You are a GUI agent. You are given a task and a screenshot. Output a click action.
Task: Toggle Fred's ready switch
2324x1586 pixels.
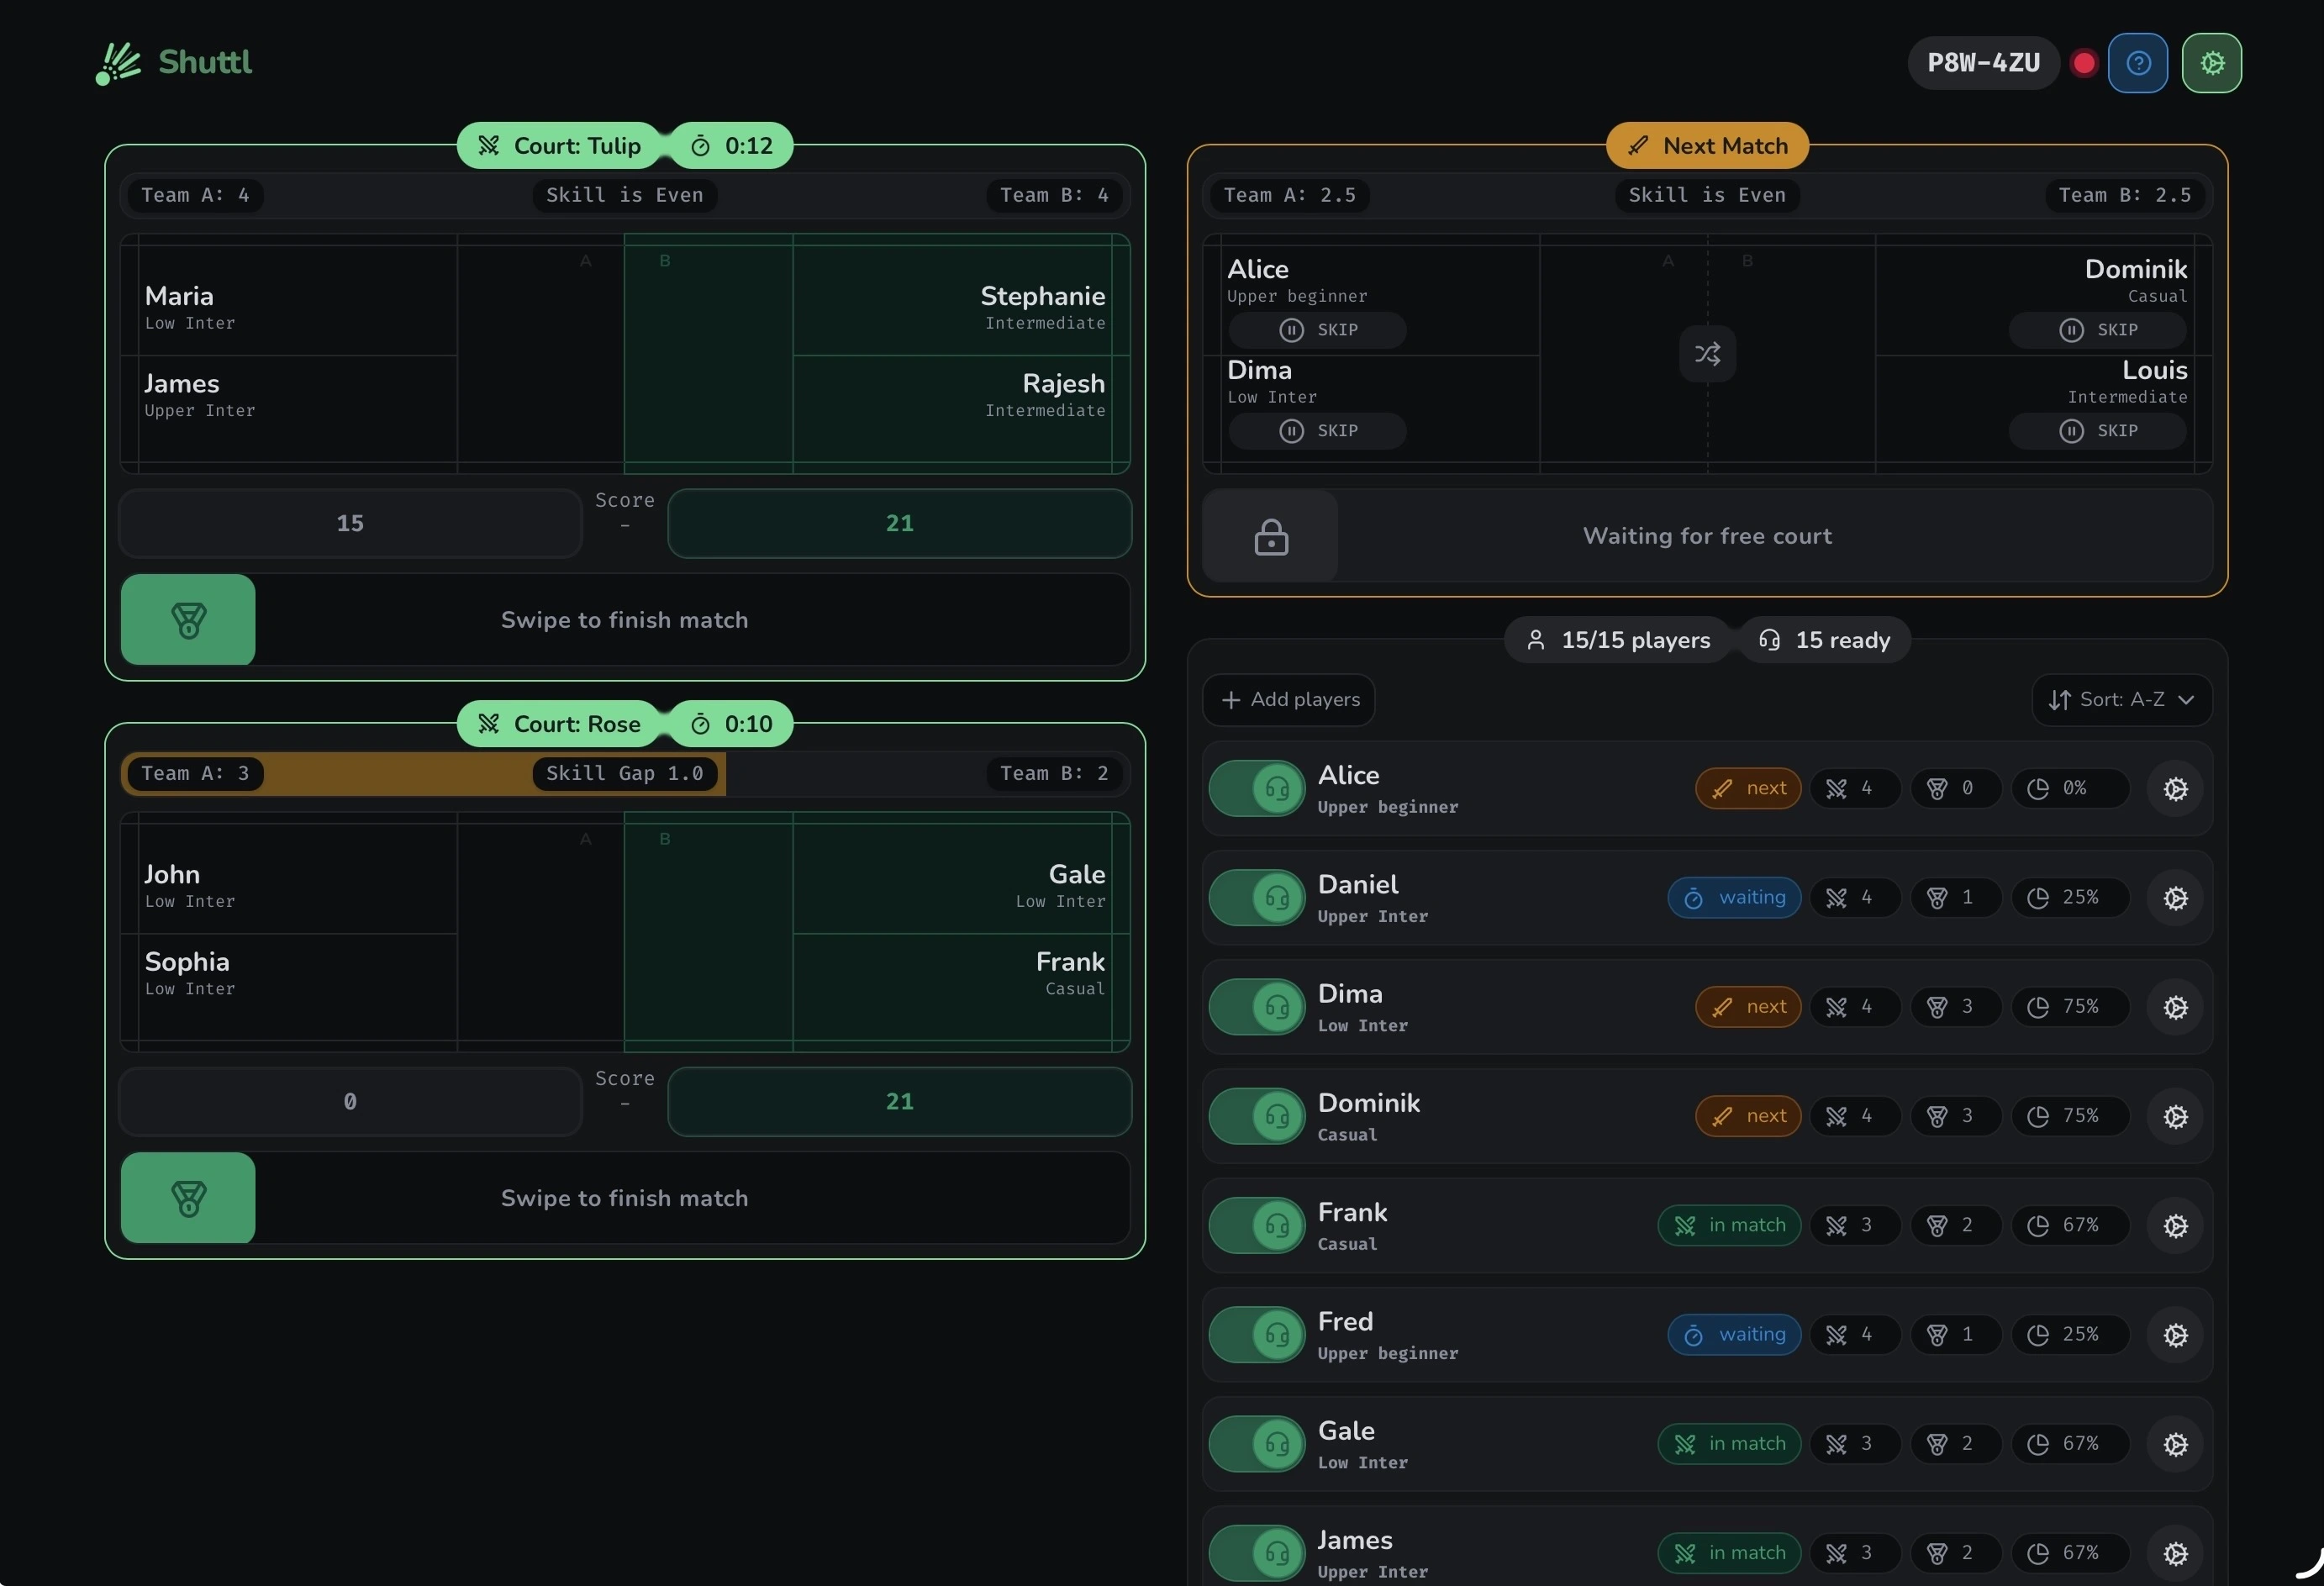click(x=1257, y=1335)
